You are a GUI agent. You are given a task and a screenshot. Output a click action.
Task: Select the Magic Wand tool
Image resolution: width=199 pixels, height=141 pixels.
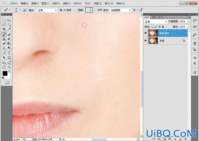pyautogui.click(x=9, y=25)
